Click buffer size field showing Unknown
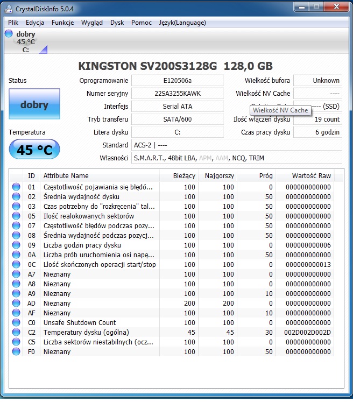Screen dimensions: 353x402 317,81
